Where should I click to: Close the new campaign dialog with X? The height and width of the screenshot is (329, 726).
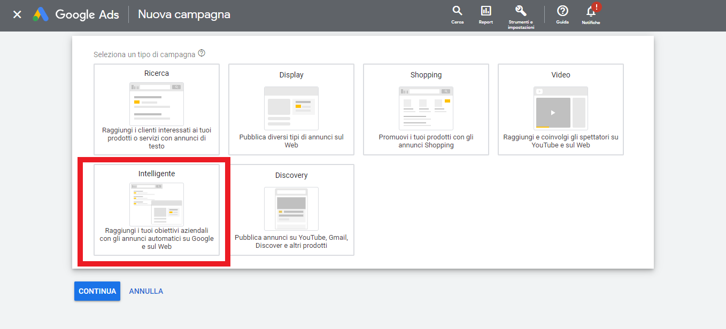click(x=17, y=14)
